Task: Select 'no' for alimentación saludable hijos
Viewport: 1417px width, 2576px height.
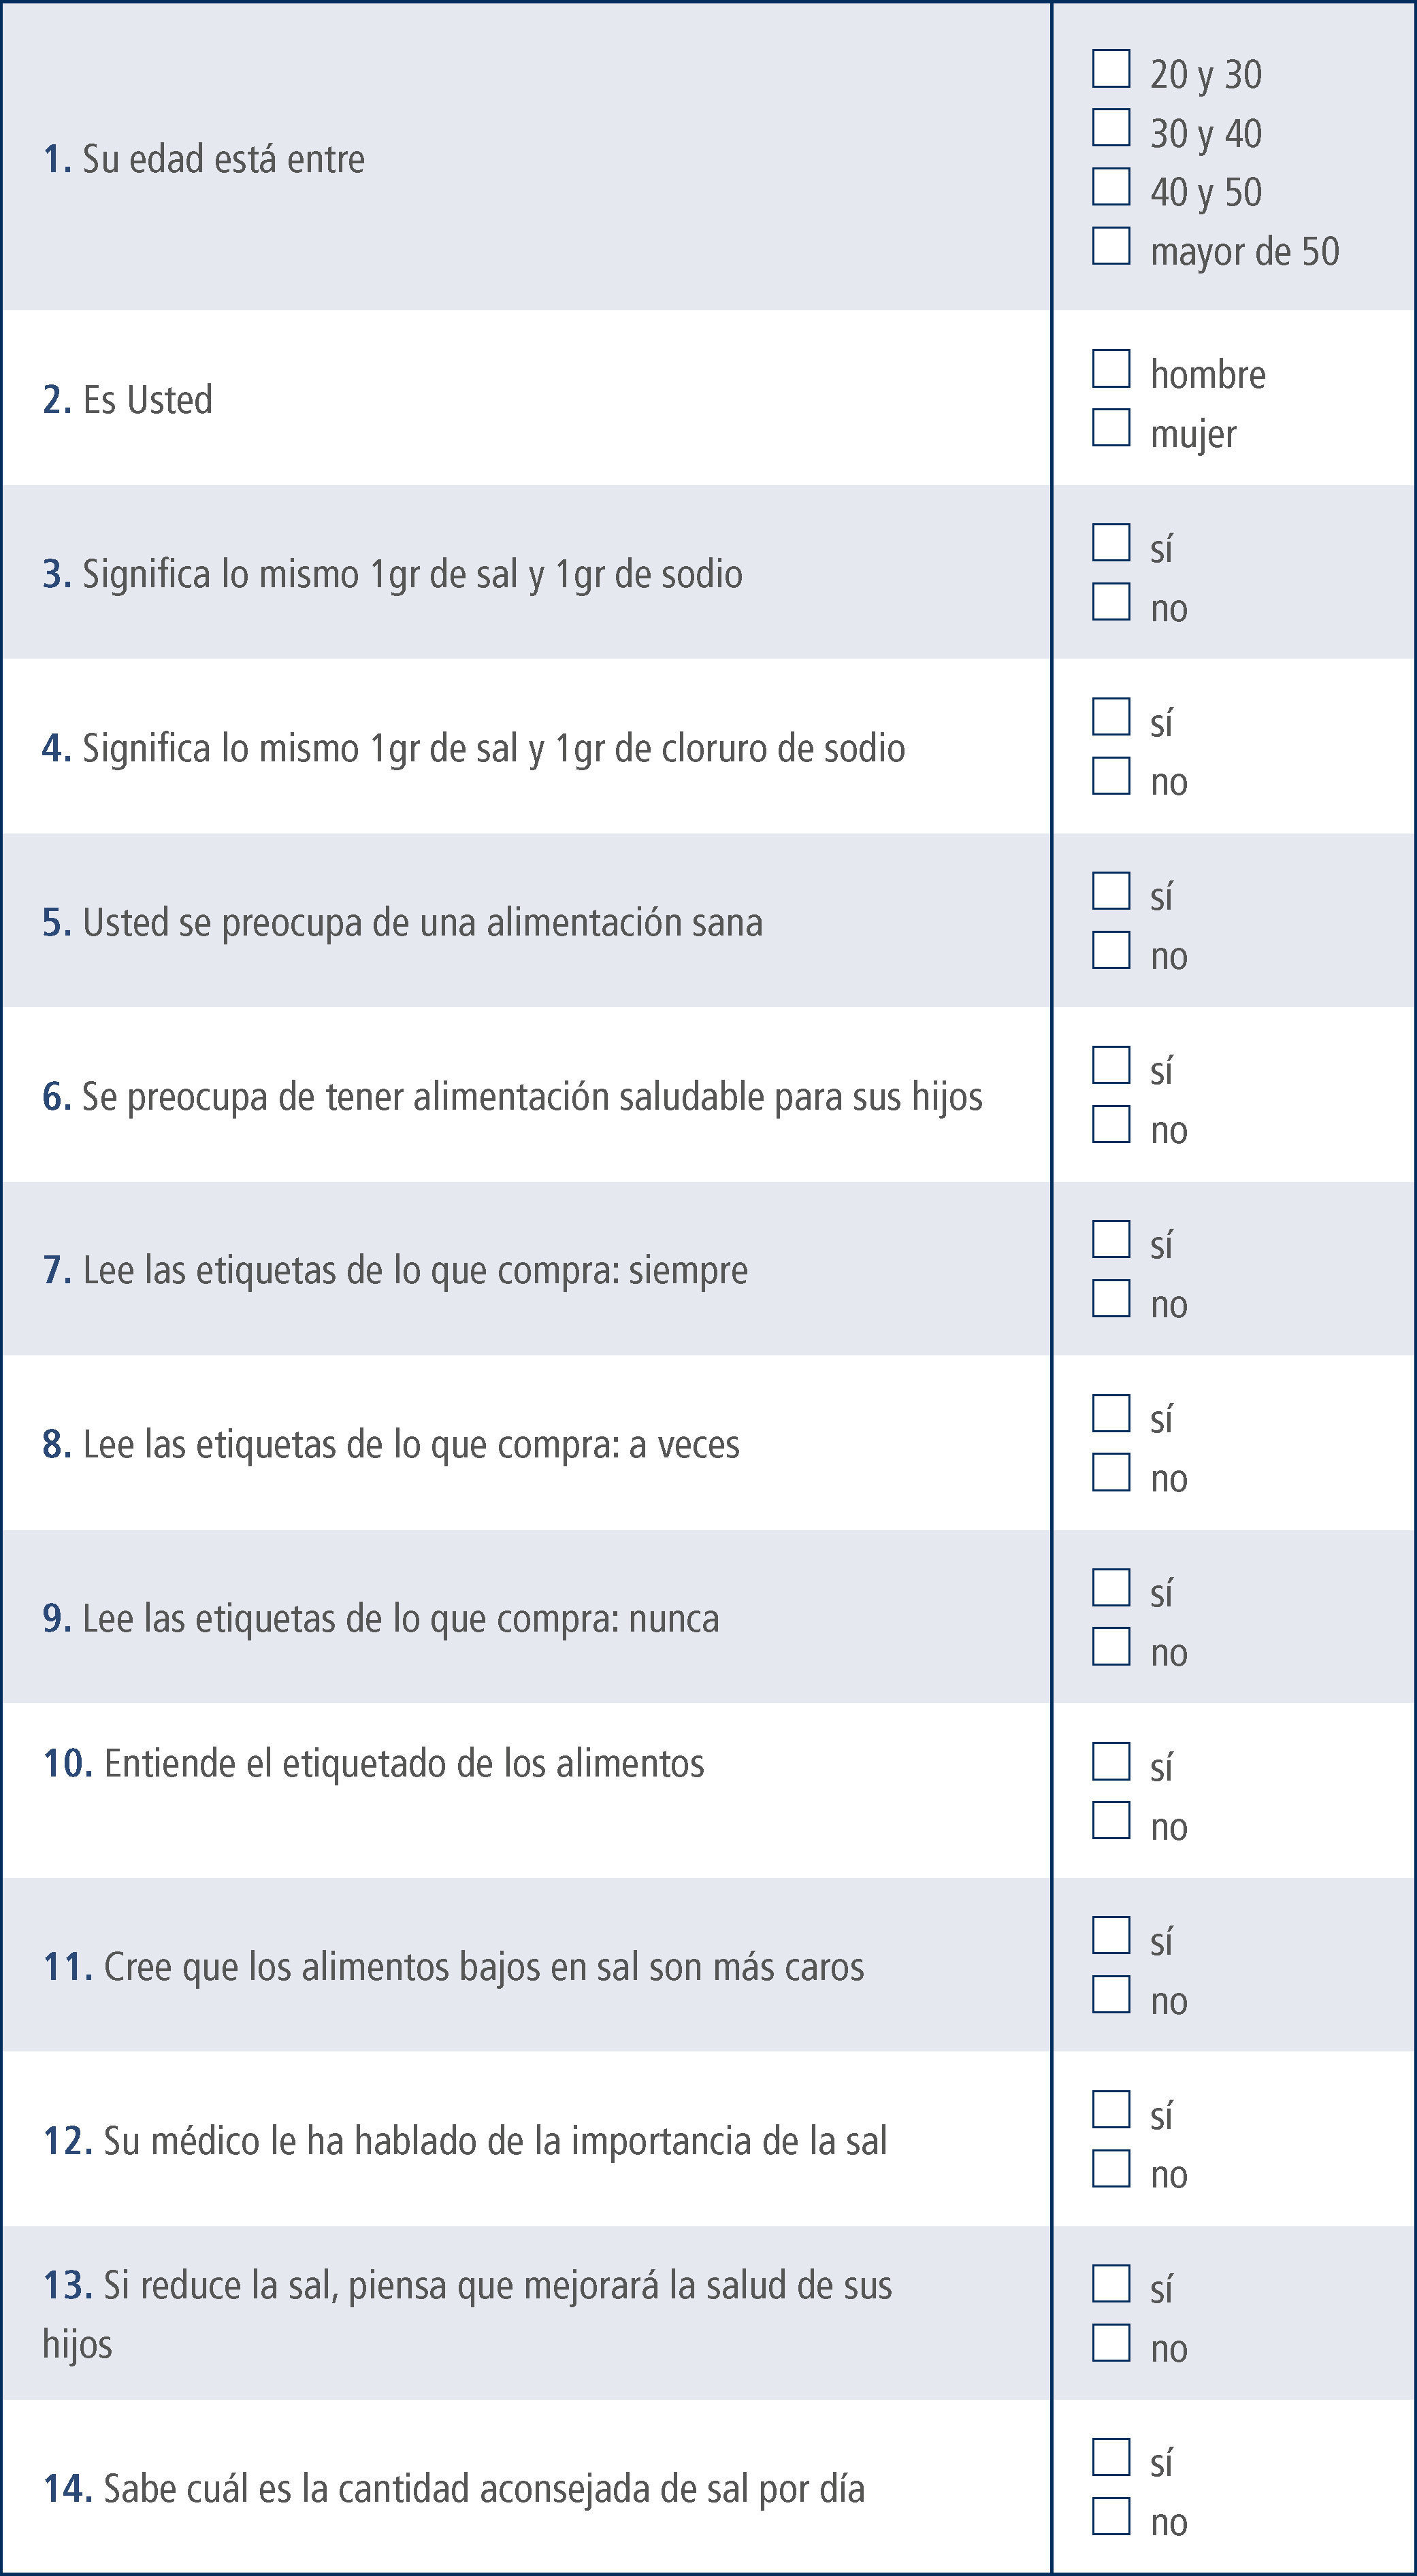Action: (x=1111, y=1124)
